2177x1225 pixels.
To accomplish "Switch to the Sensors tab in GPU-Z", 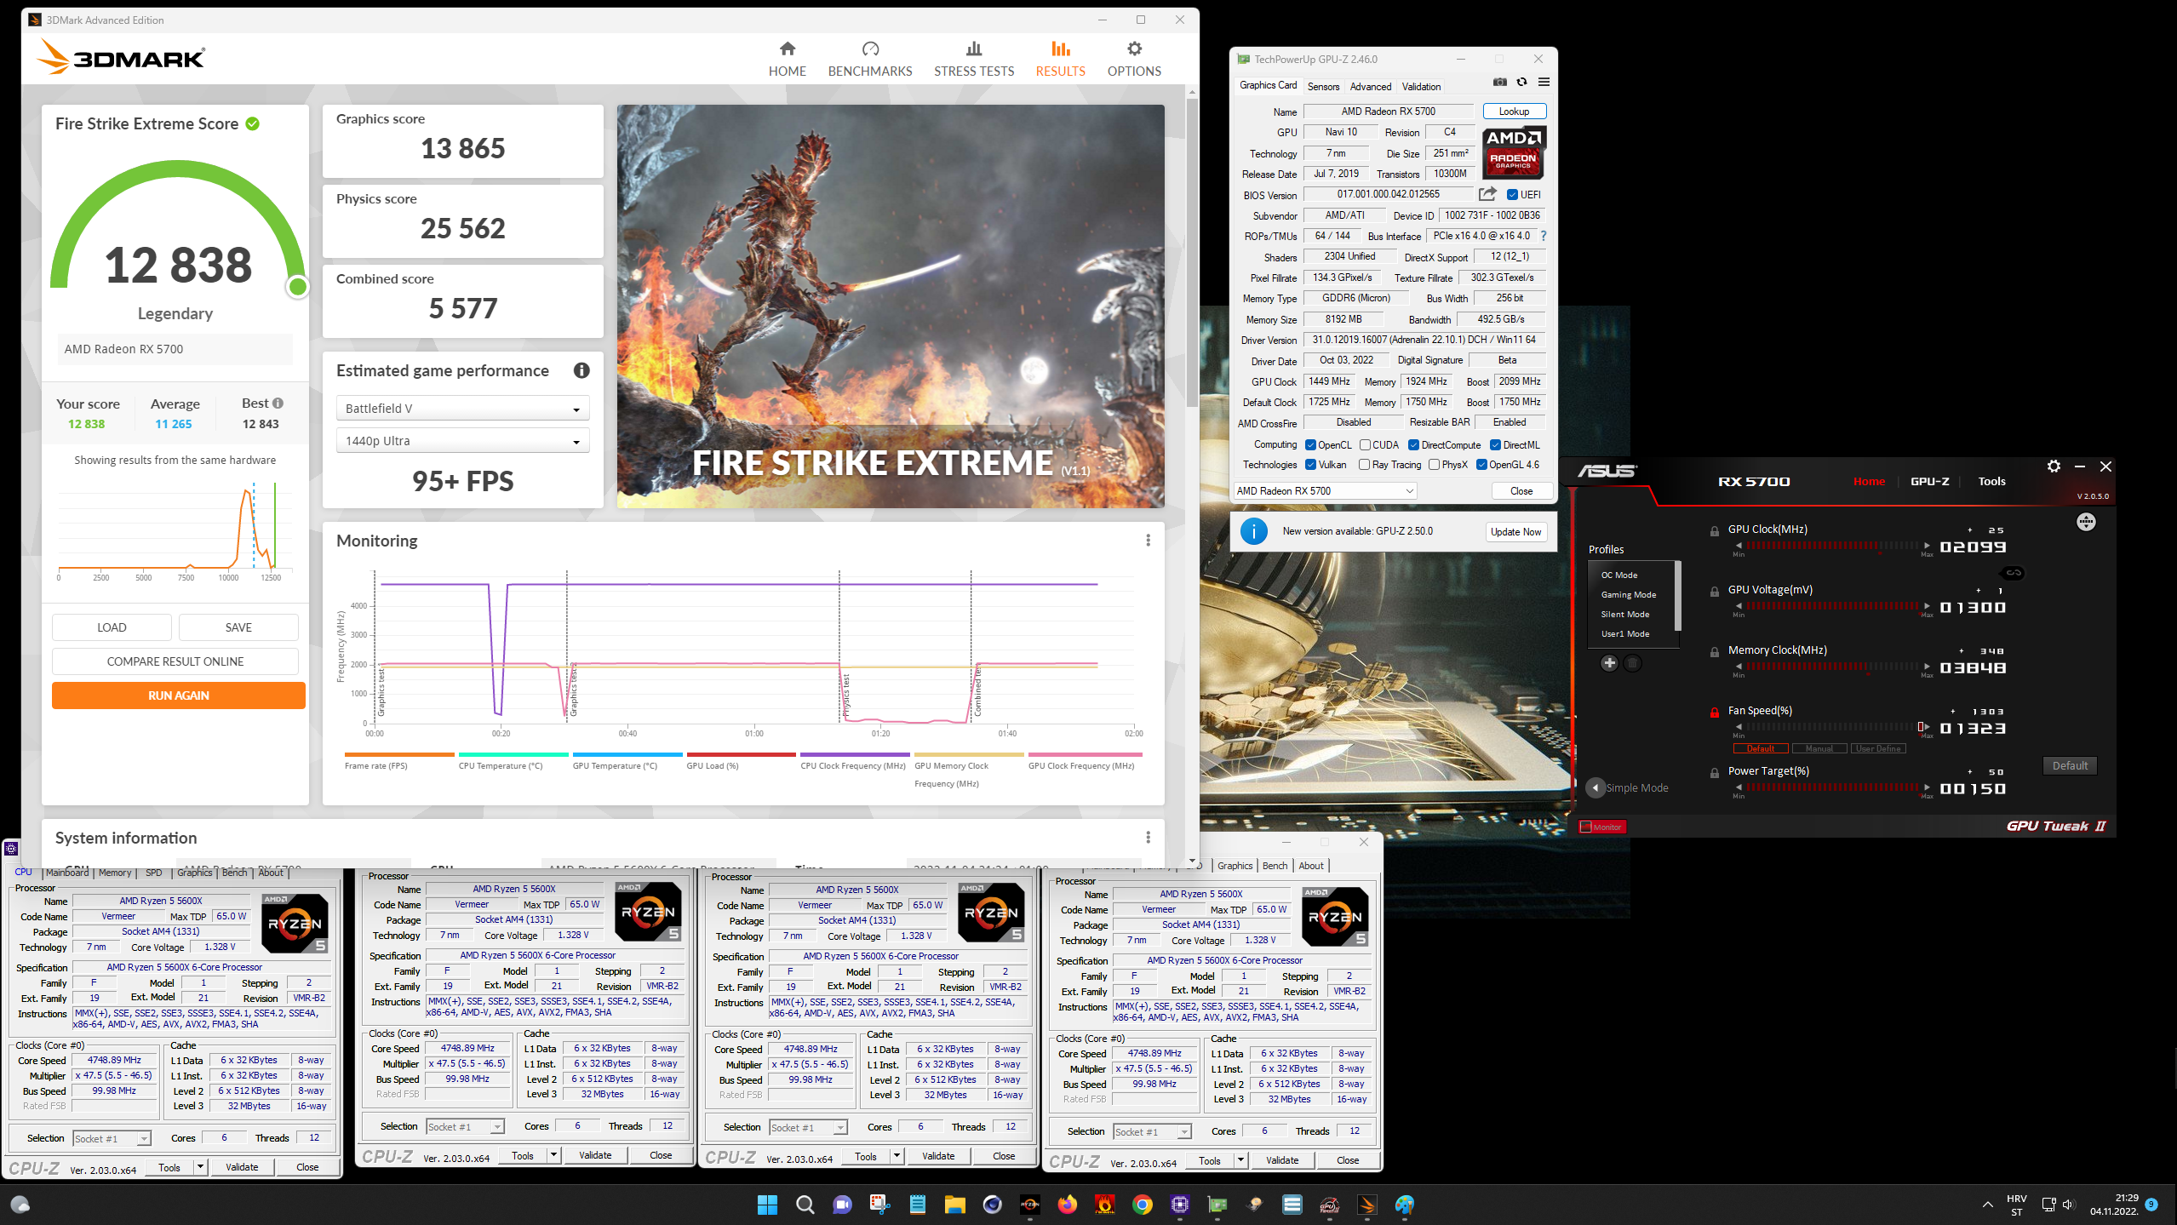I will click(1323, 86).
